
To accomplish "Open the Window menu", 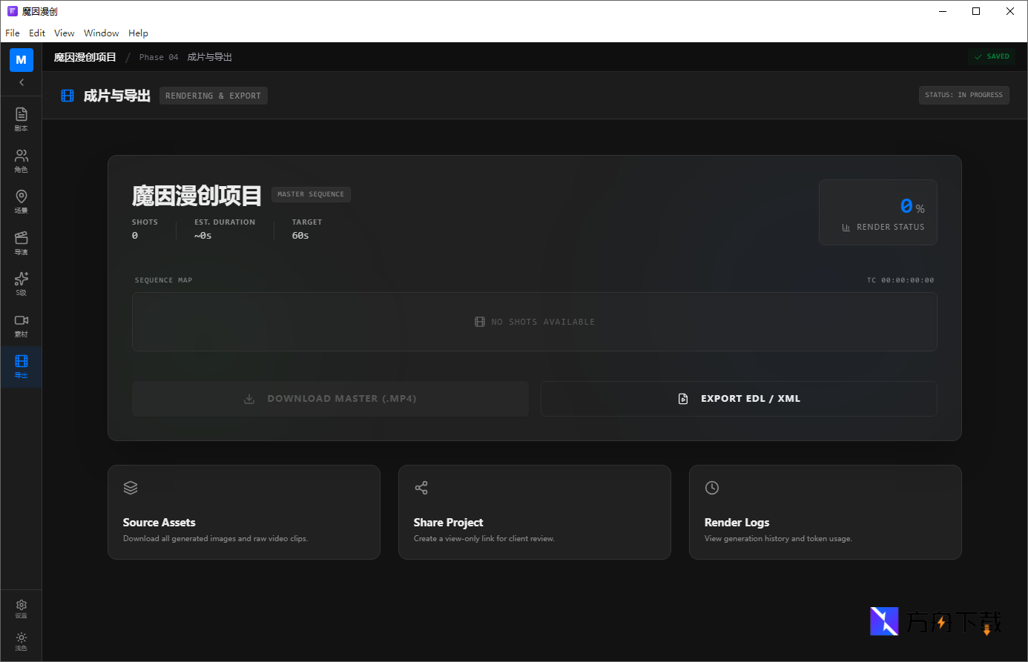I will click(101, 33).
